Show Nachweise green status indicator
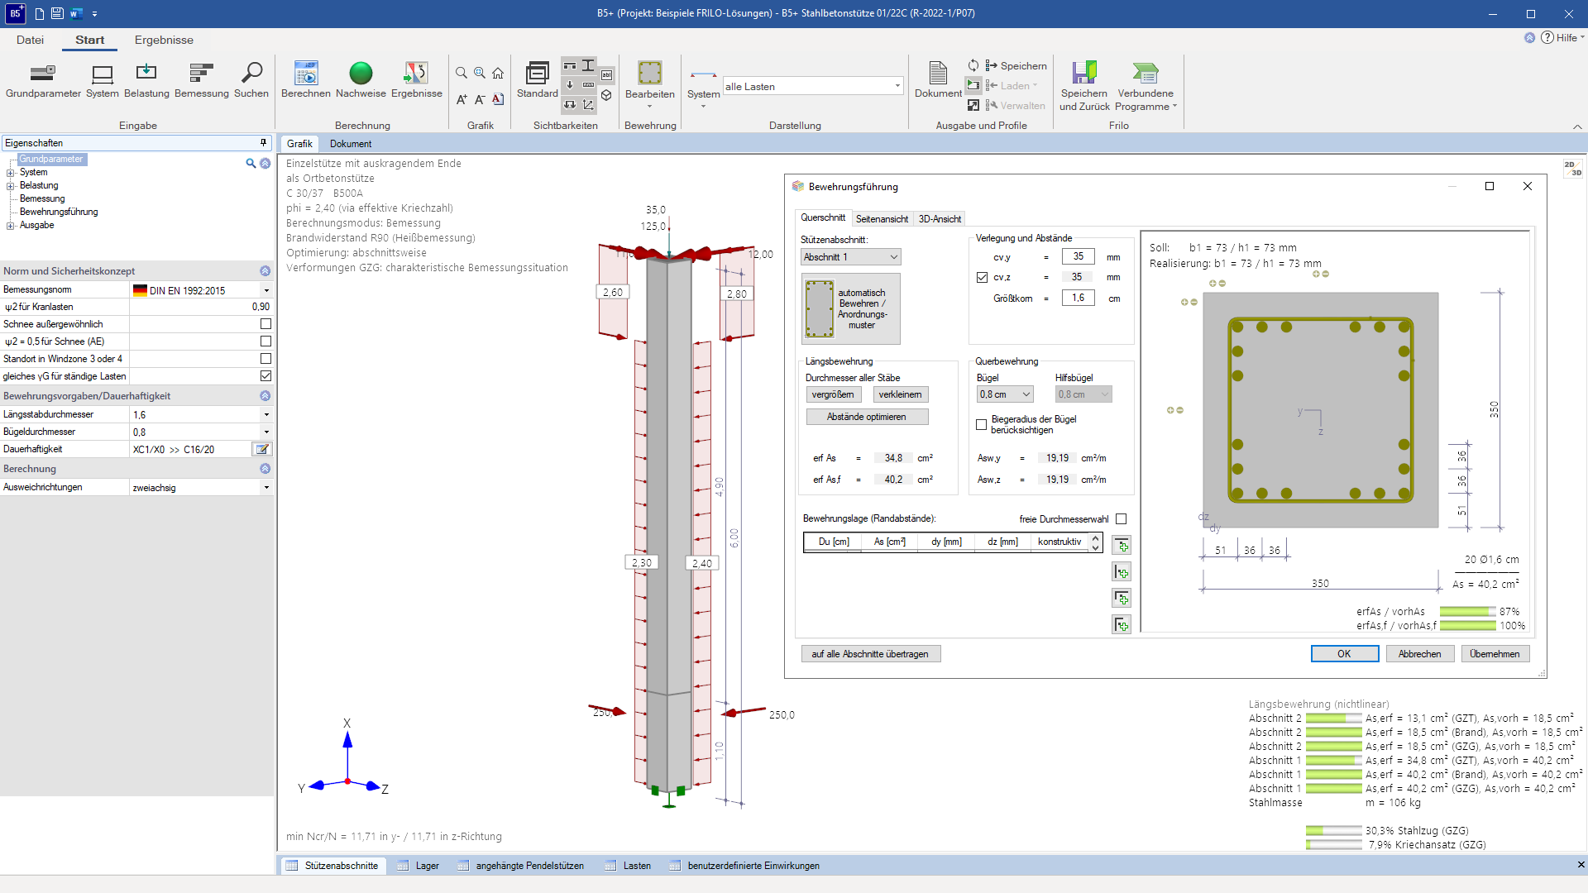 click(x=361, y=81)
